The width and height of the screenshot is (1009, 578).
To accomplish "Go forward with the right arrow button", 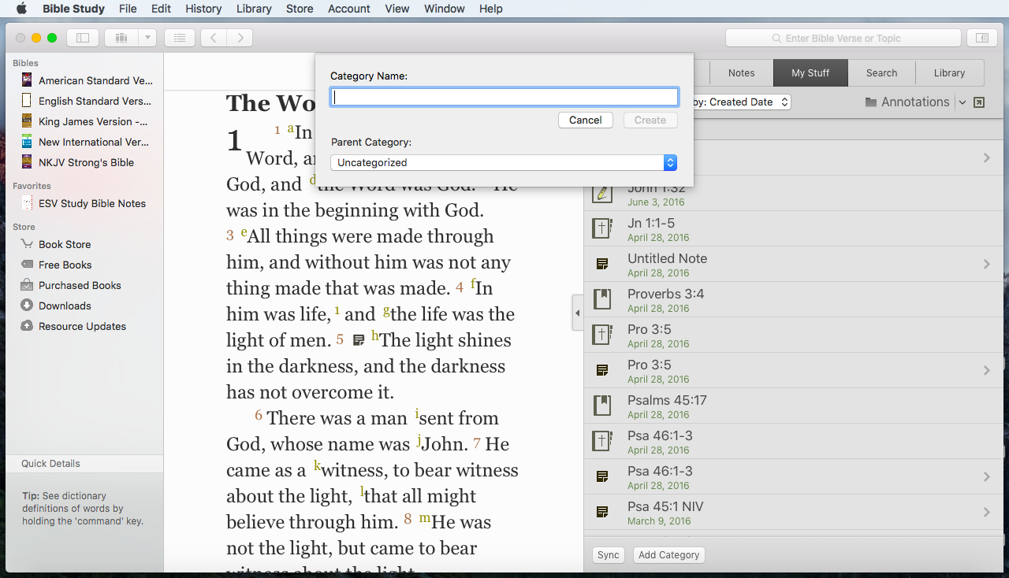I will [240, 37].
